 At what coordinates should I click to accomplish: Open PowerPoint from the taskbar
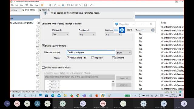tap(96, 96)
